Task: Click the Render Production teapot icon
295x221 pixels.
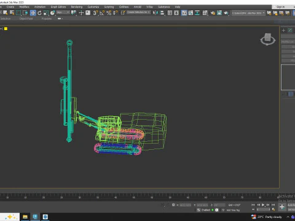Action: click(x=226, y=13)
